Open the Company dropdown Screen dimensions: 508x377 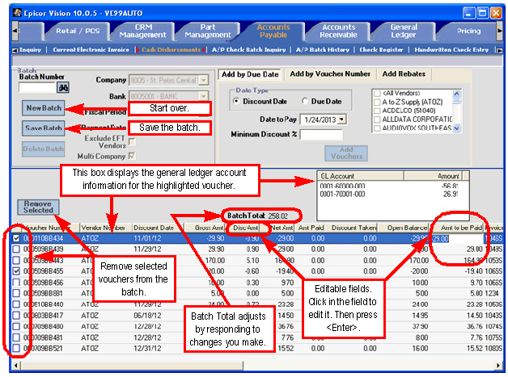pyautogui.click(x=204, y=80)
